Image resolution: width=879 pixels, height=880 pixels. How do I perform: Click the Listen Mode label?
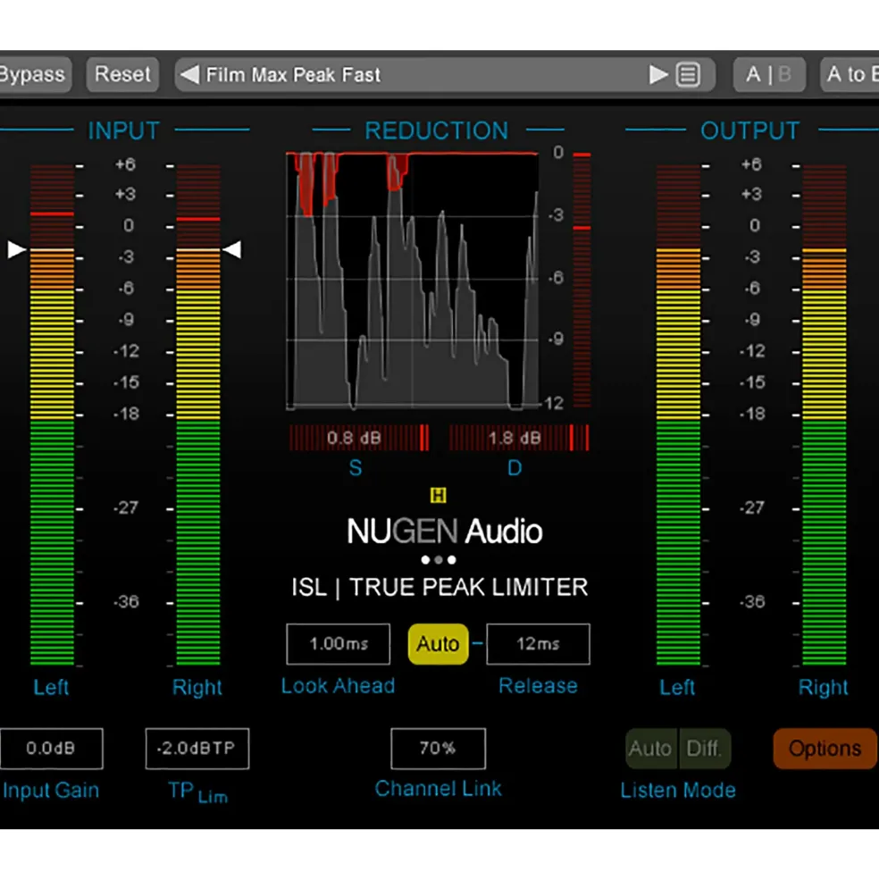pos(678,790)
